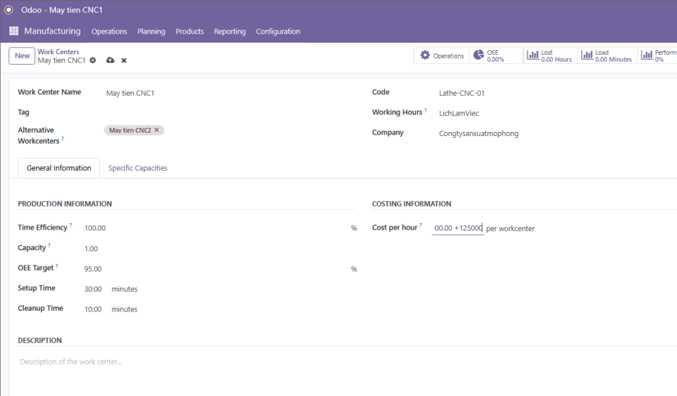Discard changes with the X icon

click(x=124, y=61)
